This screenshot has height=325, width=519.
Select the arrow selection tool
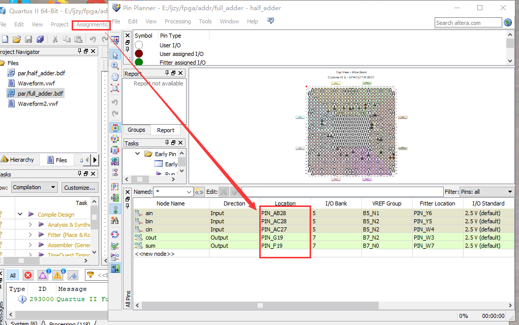[115, 54]
